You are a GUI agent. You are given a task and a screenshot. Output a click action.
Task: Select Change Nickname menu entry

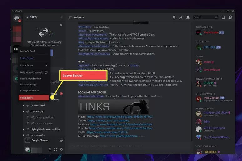[x=34, y=90]
